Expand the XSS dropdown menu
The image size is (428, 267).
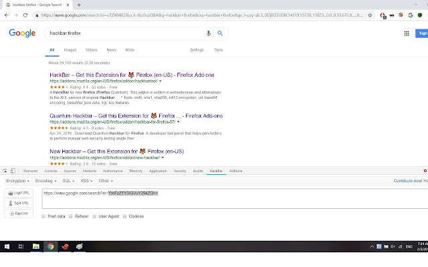87,180
